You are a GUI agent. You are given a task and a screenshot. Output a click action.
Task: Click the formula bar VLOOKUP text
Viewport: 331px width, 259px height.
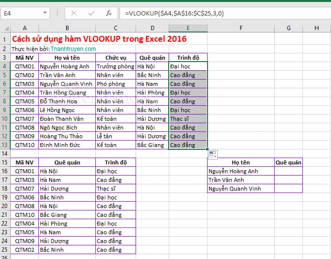coord(174,13)
